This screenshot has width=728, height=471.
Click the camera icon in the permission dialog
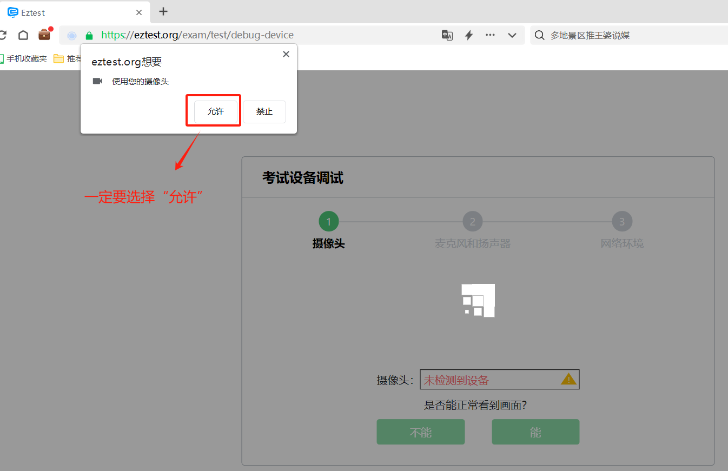point(98,81)
